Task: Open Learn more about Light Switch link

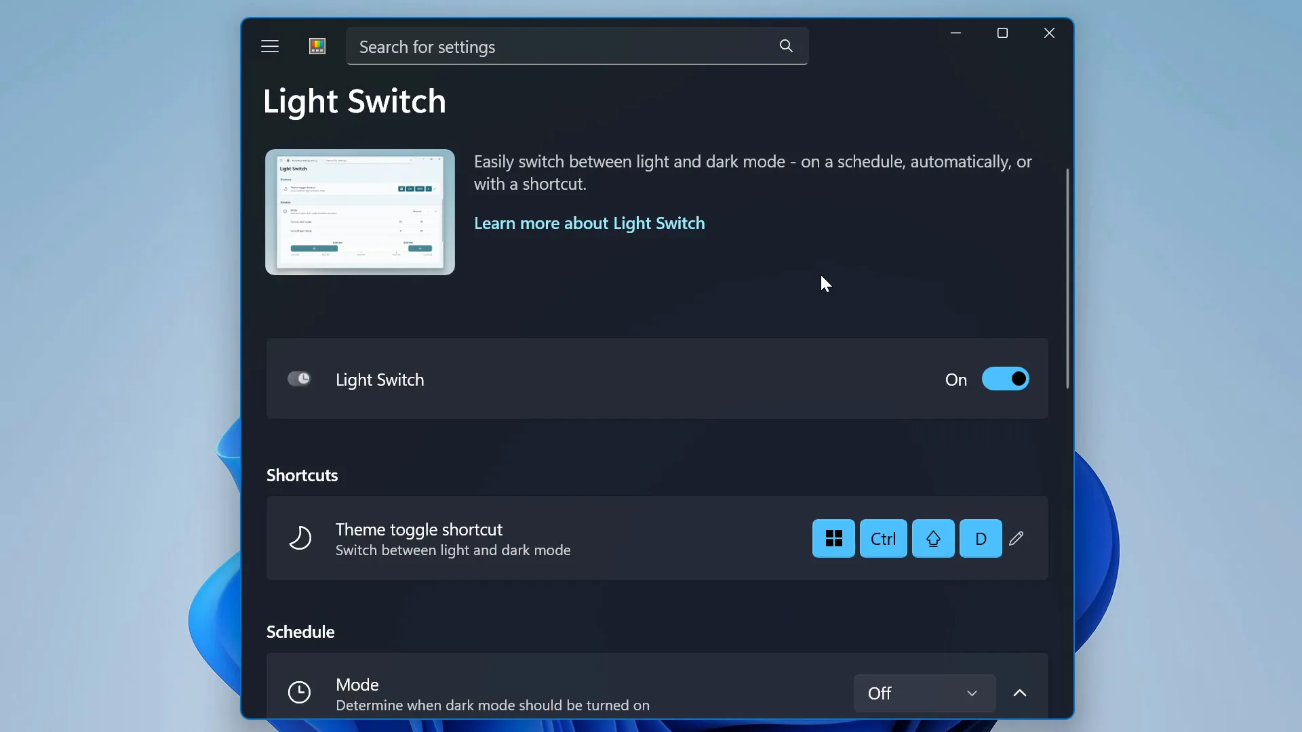Action: [589, 223]
